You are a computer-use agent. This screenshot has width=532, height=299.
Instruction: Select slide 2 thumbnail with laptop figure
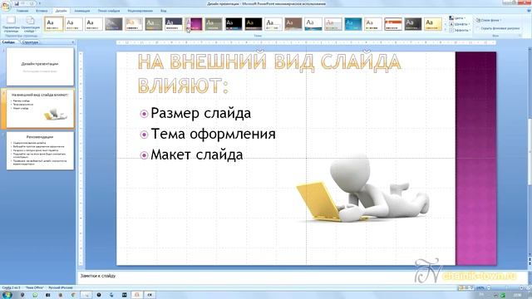(x=40, y=109)
